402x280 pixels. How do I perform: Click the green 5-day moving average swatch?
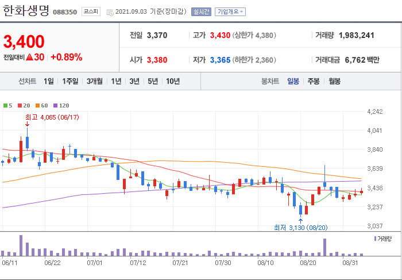click(5, 105)
